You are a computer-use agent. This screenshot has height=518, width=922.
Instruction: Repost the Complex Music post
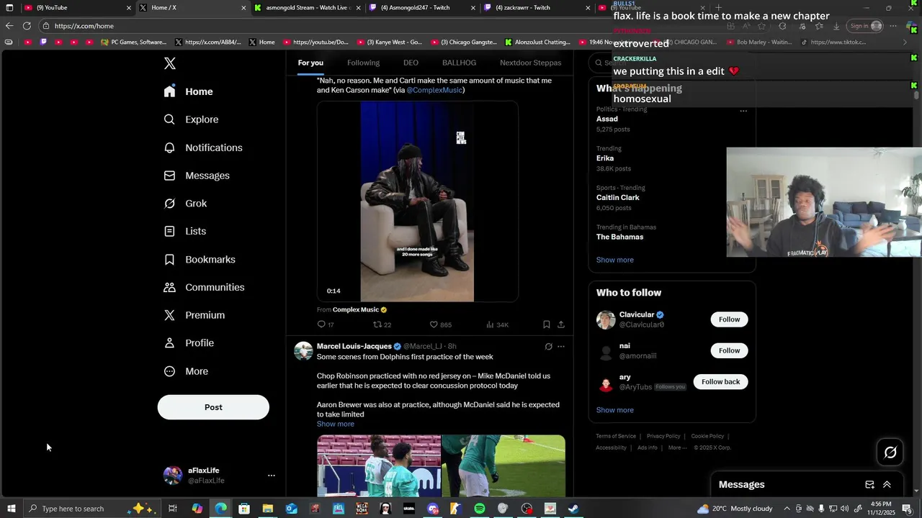click(377, 324)
